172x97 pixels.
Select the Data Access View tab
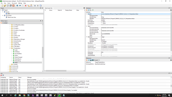49,8
